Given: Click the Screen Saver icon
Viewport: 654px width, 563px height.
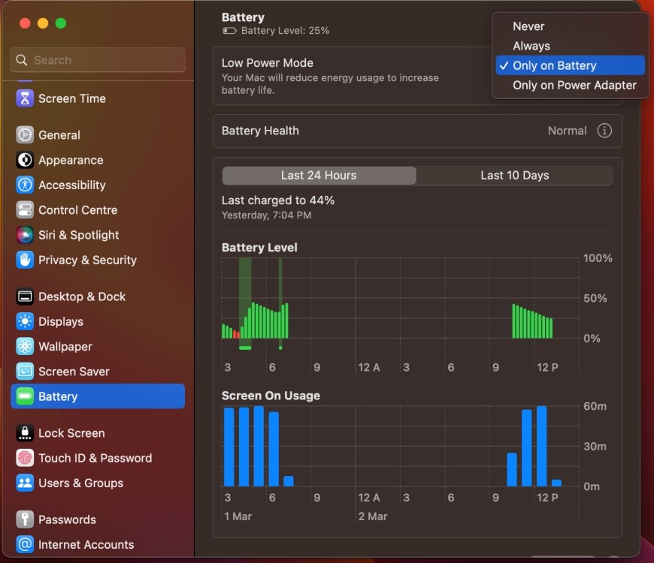Looking at the screenshot, I should coord(25,372).
